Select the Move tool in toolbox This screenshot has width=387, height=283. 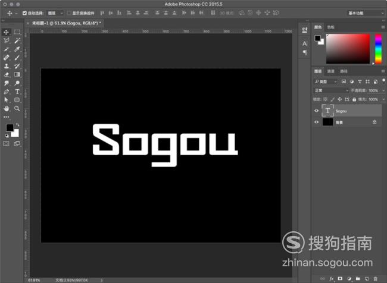7,32
